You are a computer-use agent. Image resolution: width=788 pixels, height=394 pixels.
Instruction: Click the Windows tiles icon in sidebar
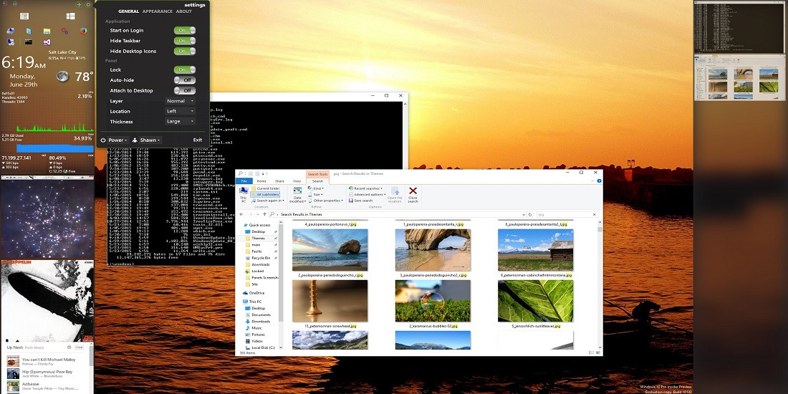pyautogui.click(x=70, y=16)
